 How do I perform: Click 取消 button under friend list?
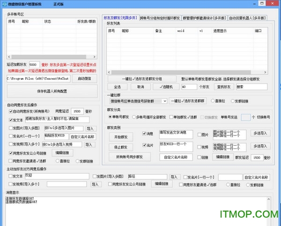(140, 87)
